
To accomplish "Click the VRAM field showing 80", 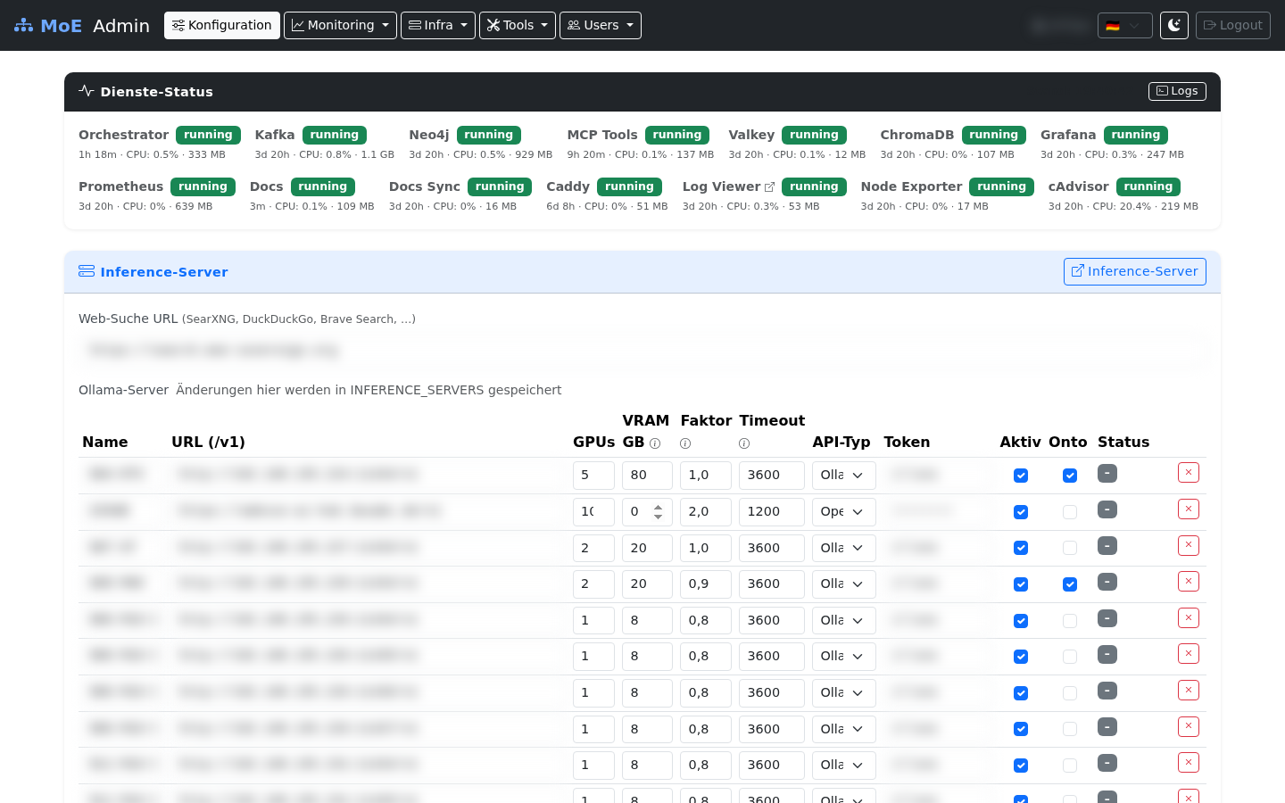I will [647, 476].
